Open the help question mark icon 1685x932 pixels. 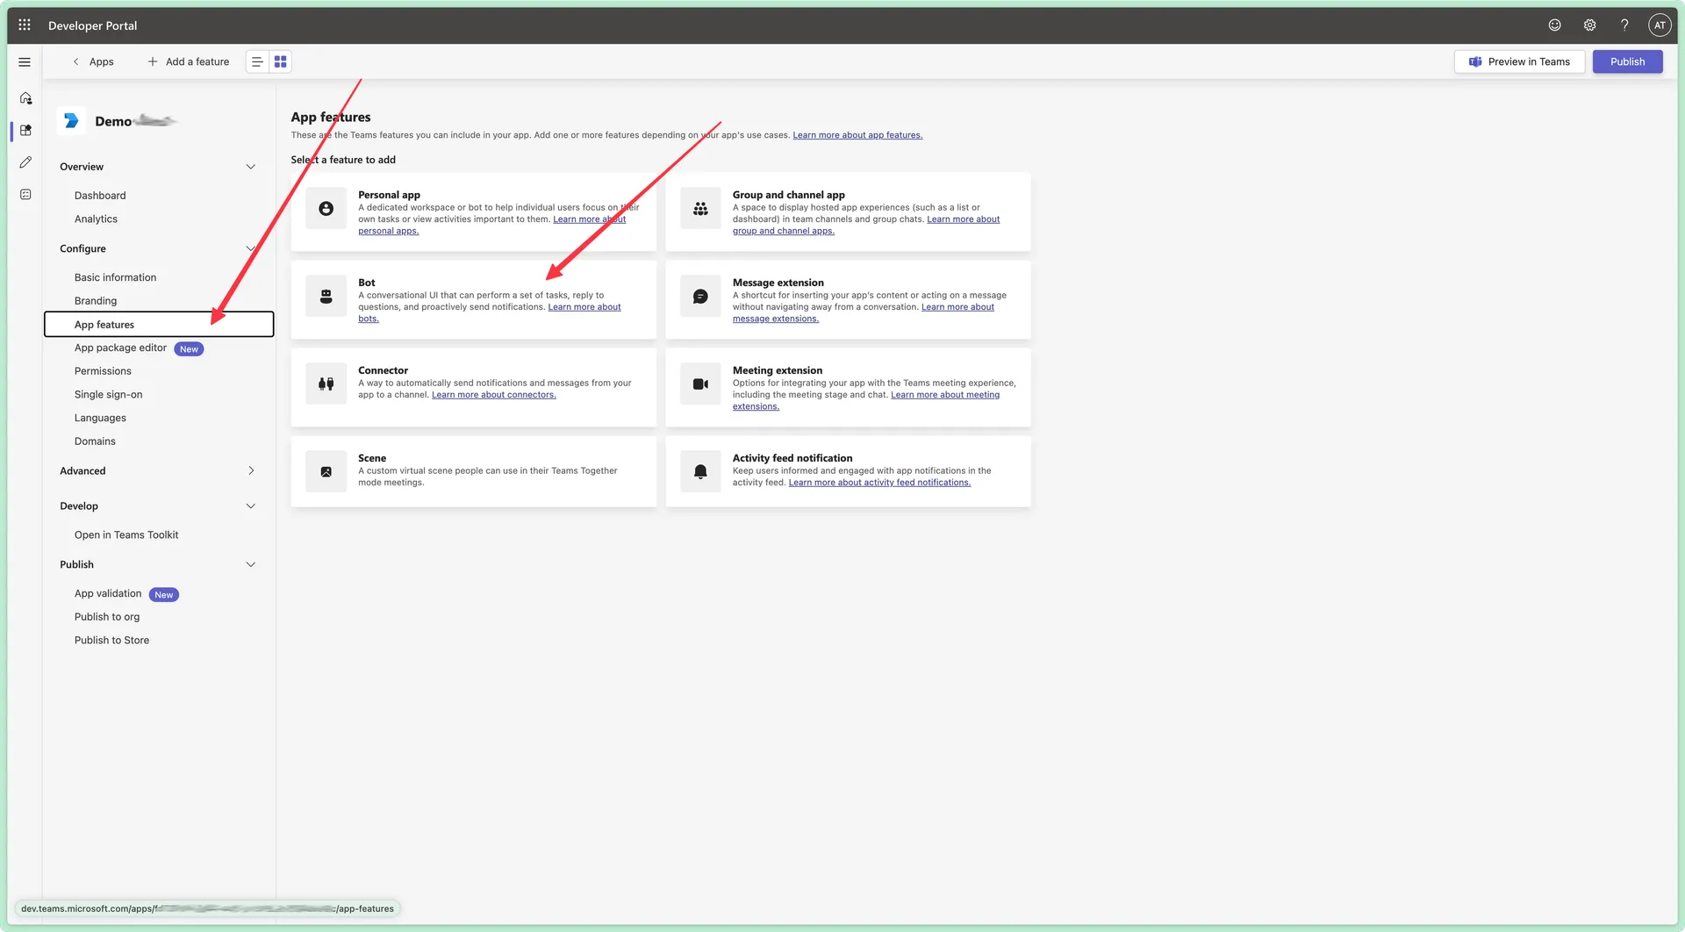pyautogui.click(x=1624, y=25)
